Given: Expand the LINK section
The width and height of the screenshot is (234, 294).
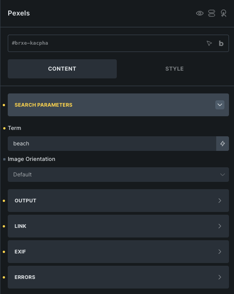Looking at the screenshot, I should (x=118, y=226).
